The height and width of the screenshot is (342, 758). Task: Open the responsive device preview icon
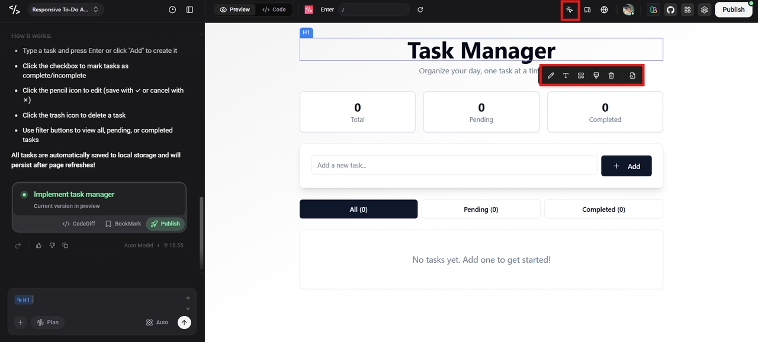[x=587, y=9]
